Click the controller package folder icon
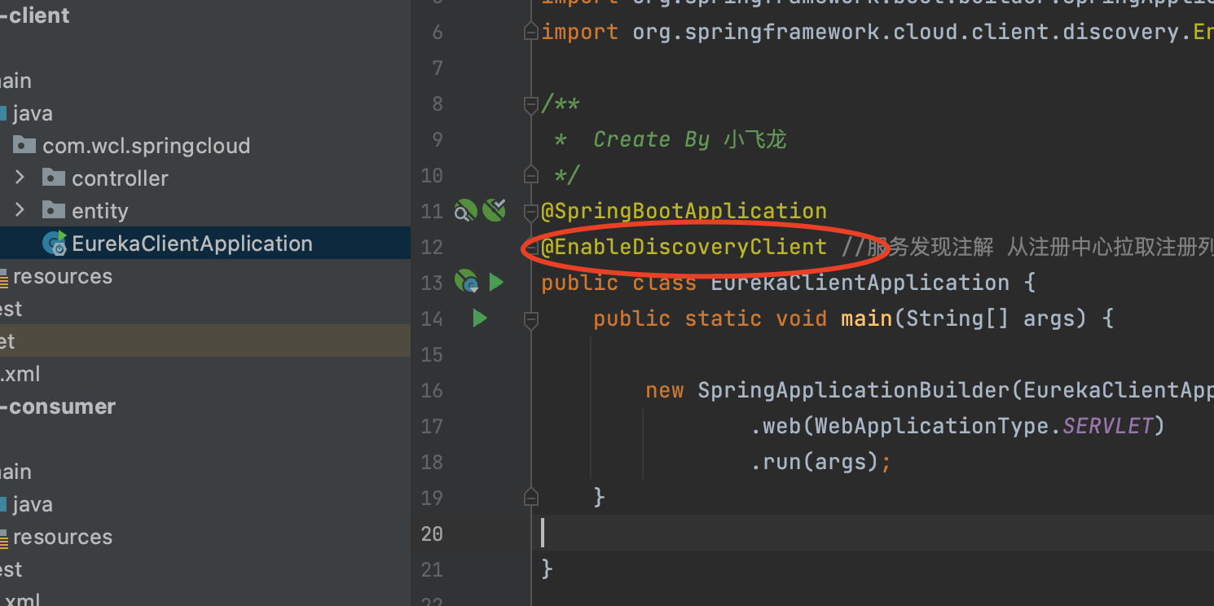Viewport: 1214px width, 606px height. [54, 178]
